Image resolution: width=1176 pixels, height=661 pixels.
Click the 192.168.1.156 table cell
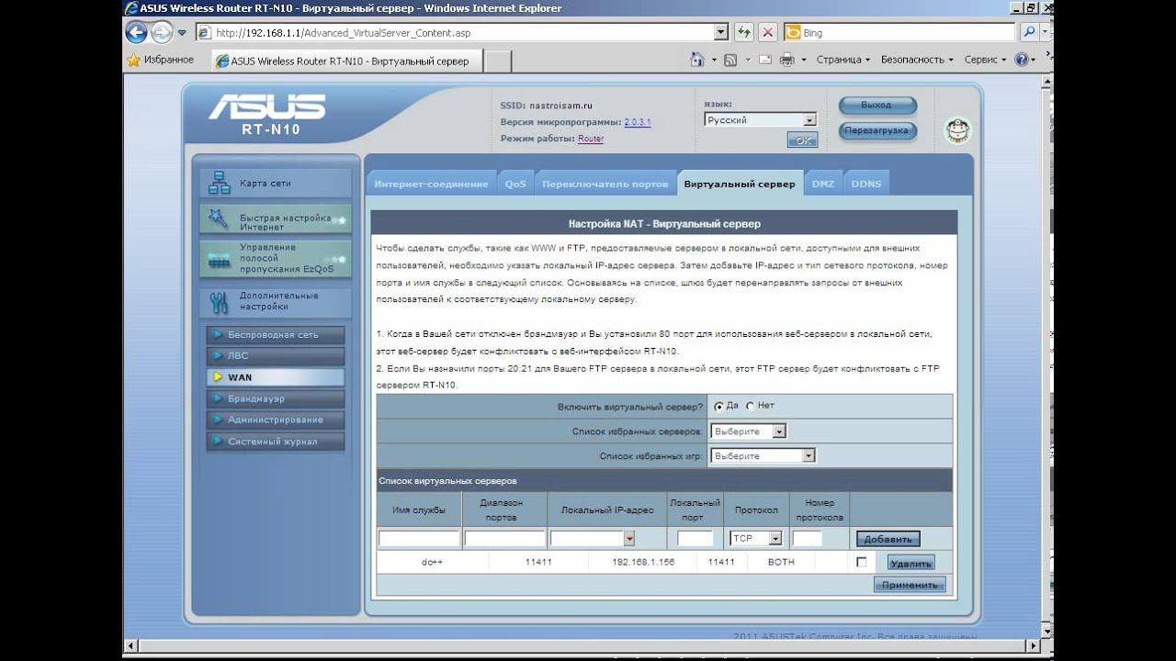643,562
